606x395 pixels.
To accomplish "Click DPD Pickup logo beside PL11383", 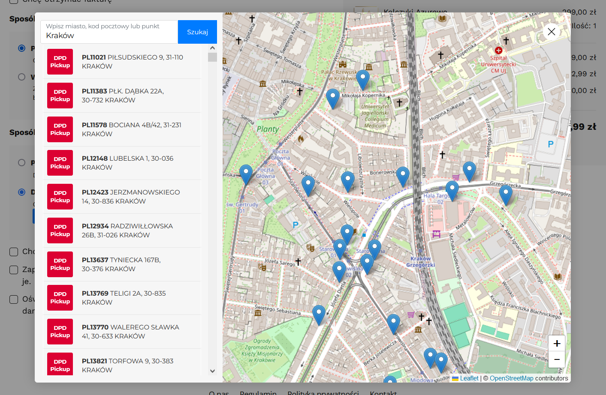I will pos(60,96).
